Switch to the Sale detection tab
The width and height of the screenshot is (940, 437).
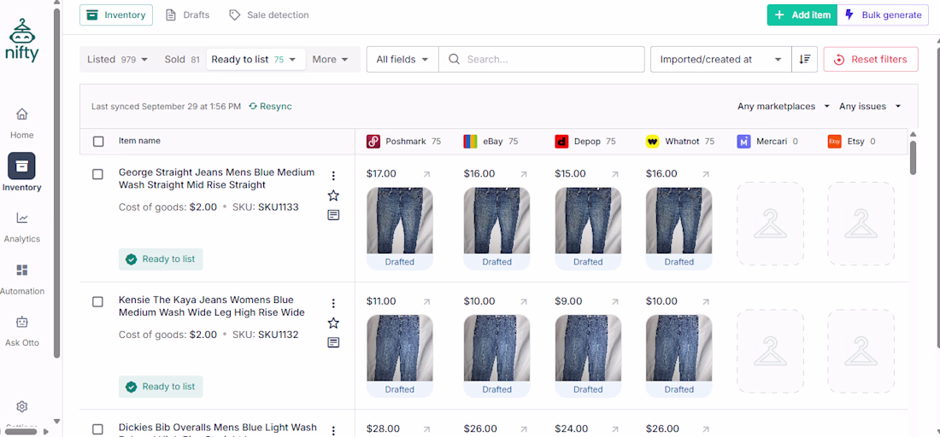[269, 15]
